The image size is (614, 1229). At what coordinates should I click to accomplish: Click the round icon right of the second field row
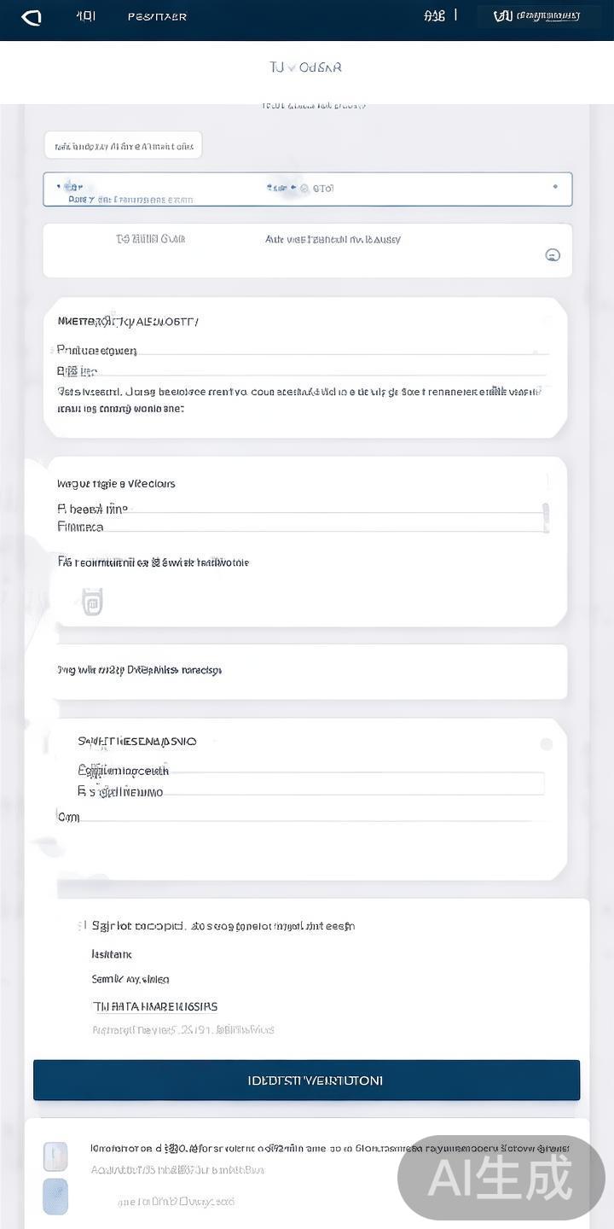pos(552,254)
